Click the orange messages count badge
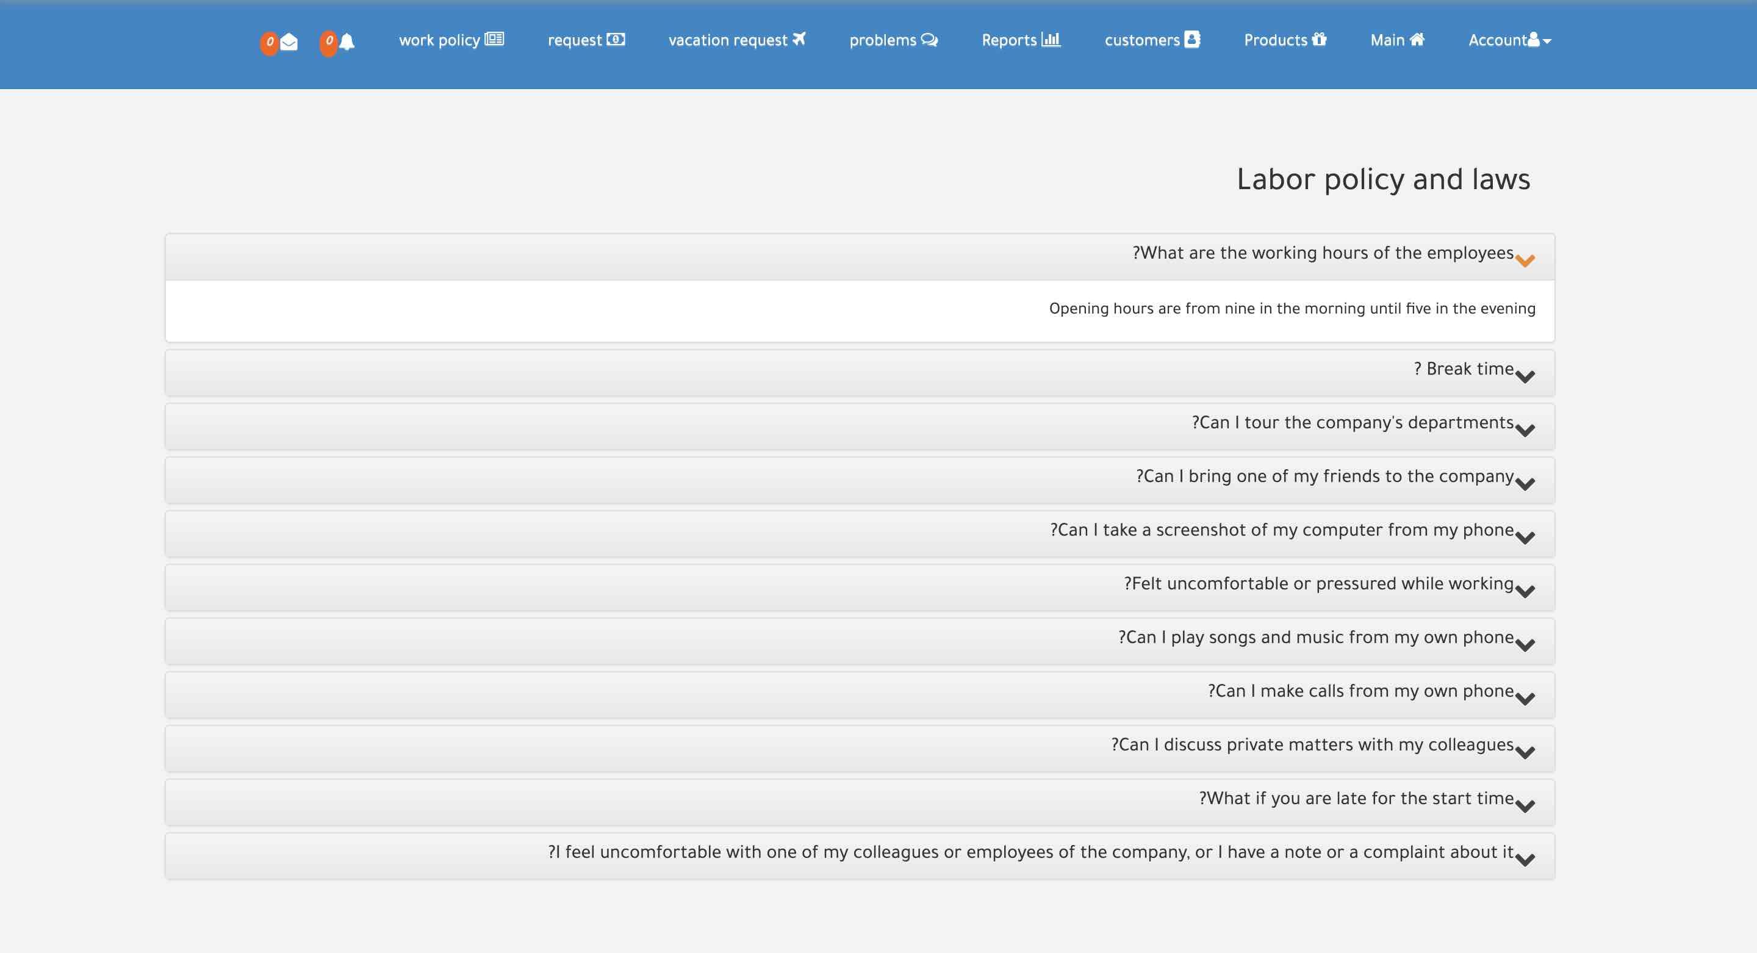 (270, 42)
